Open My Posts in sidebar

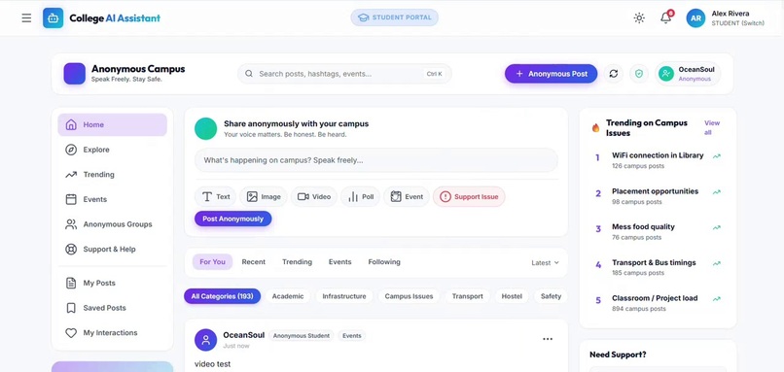[113, 283]
